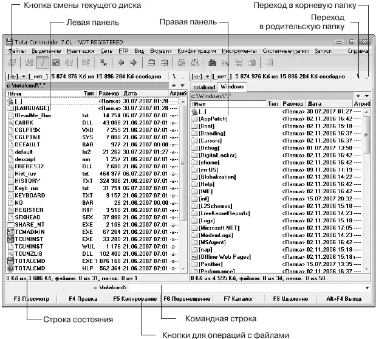376x339 pixels.
Task: Open the Файлы menu
Action: pyautogui.click(x=17, y=51)
